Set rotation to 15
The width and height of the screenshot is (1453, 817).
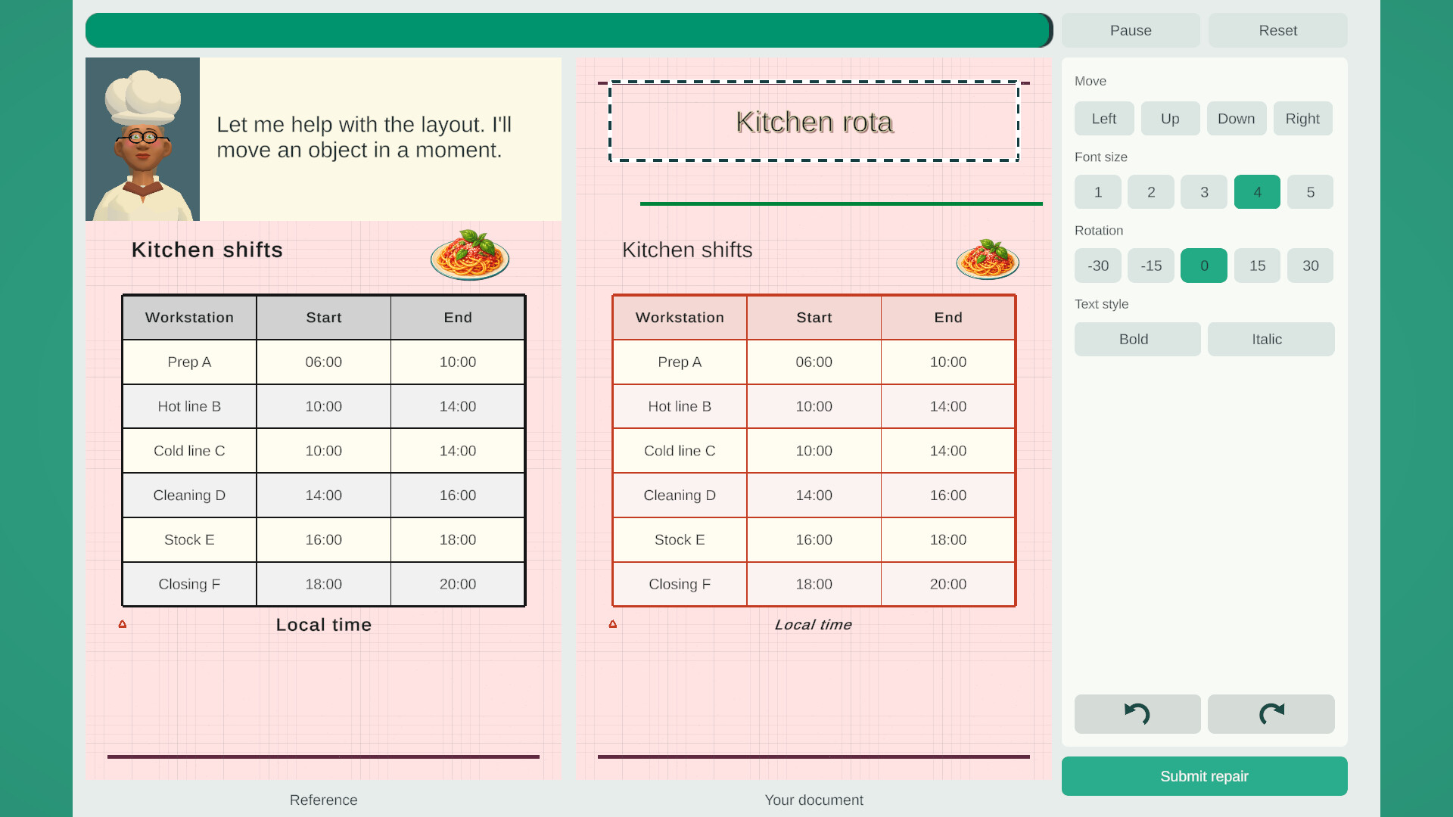[x=1257, y=266]
